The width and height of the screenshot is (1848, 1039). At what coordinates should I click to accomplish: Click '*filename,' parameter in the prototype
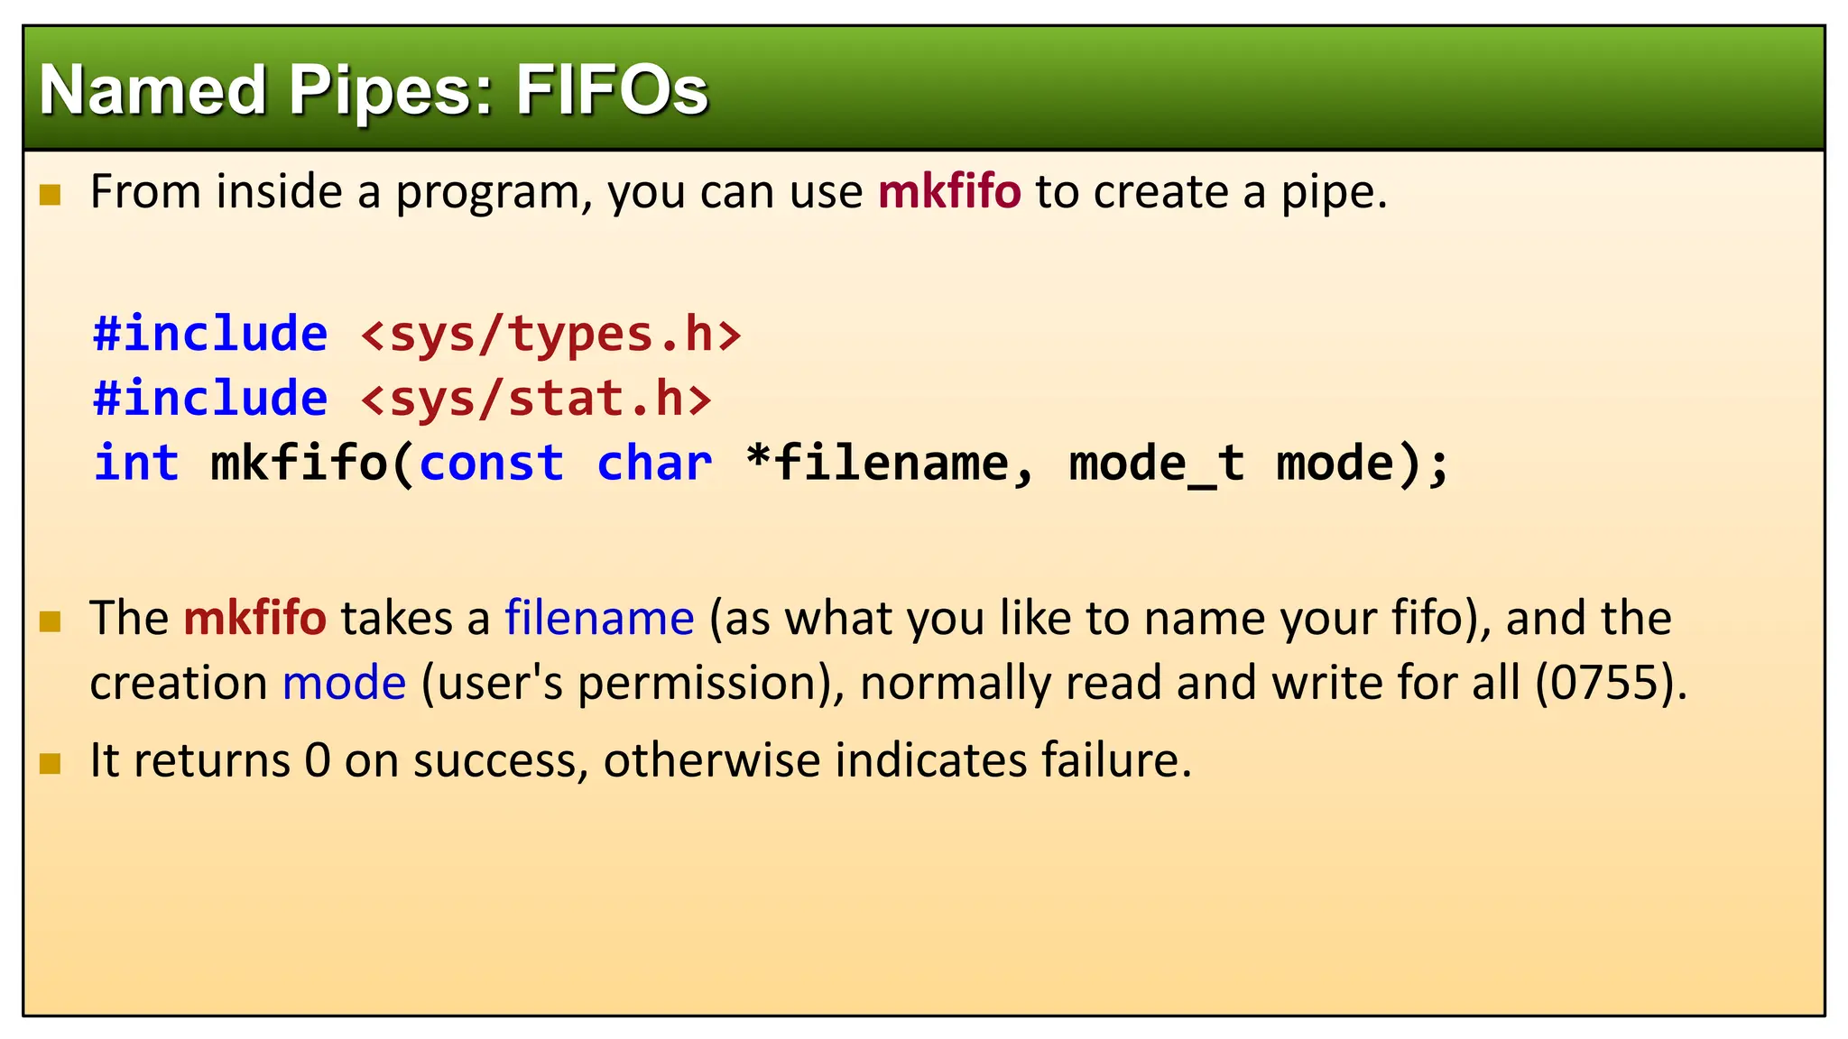[x=891, y=464]
